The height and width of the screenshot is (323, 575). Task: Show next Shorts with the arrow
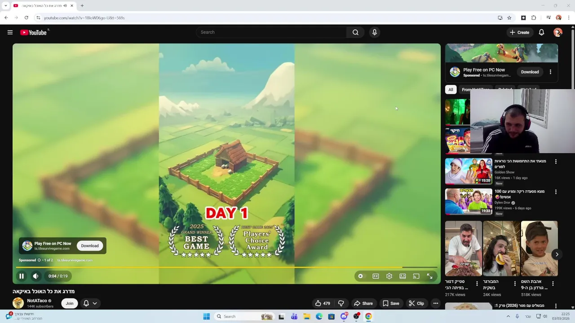click(x=557, y=254)
